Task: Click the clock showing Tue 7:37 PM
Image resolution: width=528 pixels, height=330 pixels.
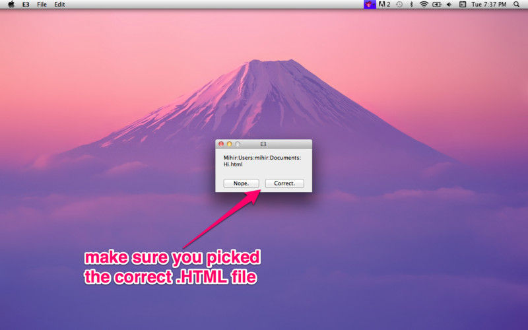Action: [488, 5]
